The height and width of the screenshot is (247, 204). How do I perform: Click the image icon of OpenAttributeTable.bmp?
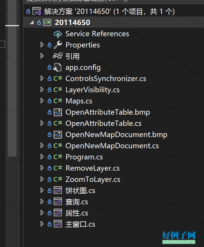[58, 112]
